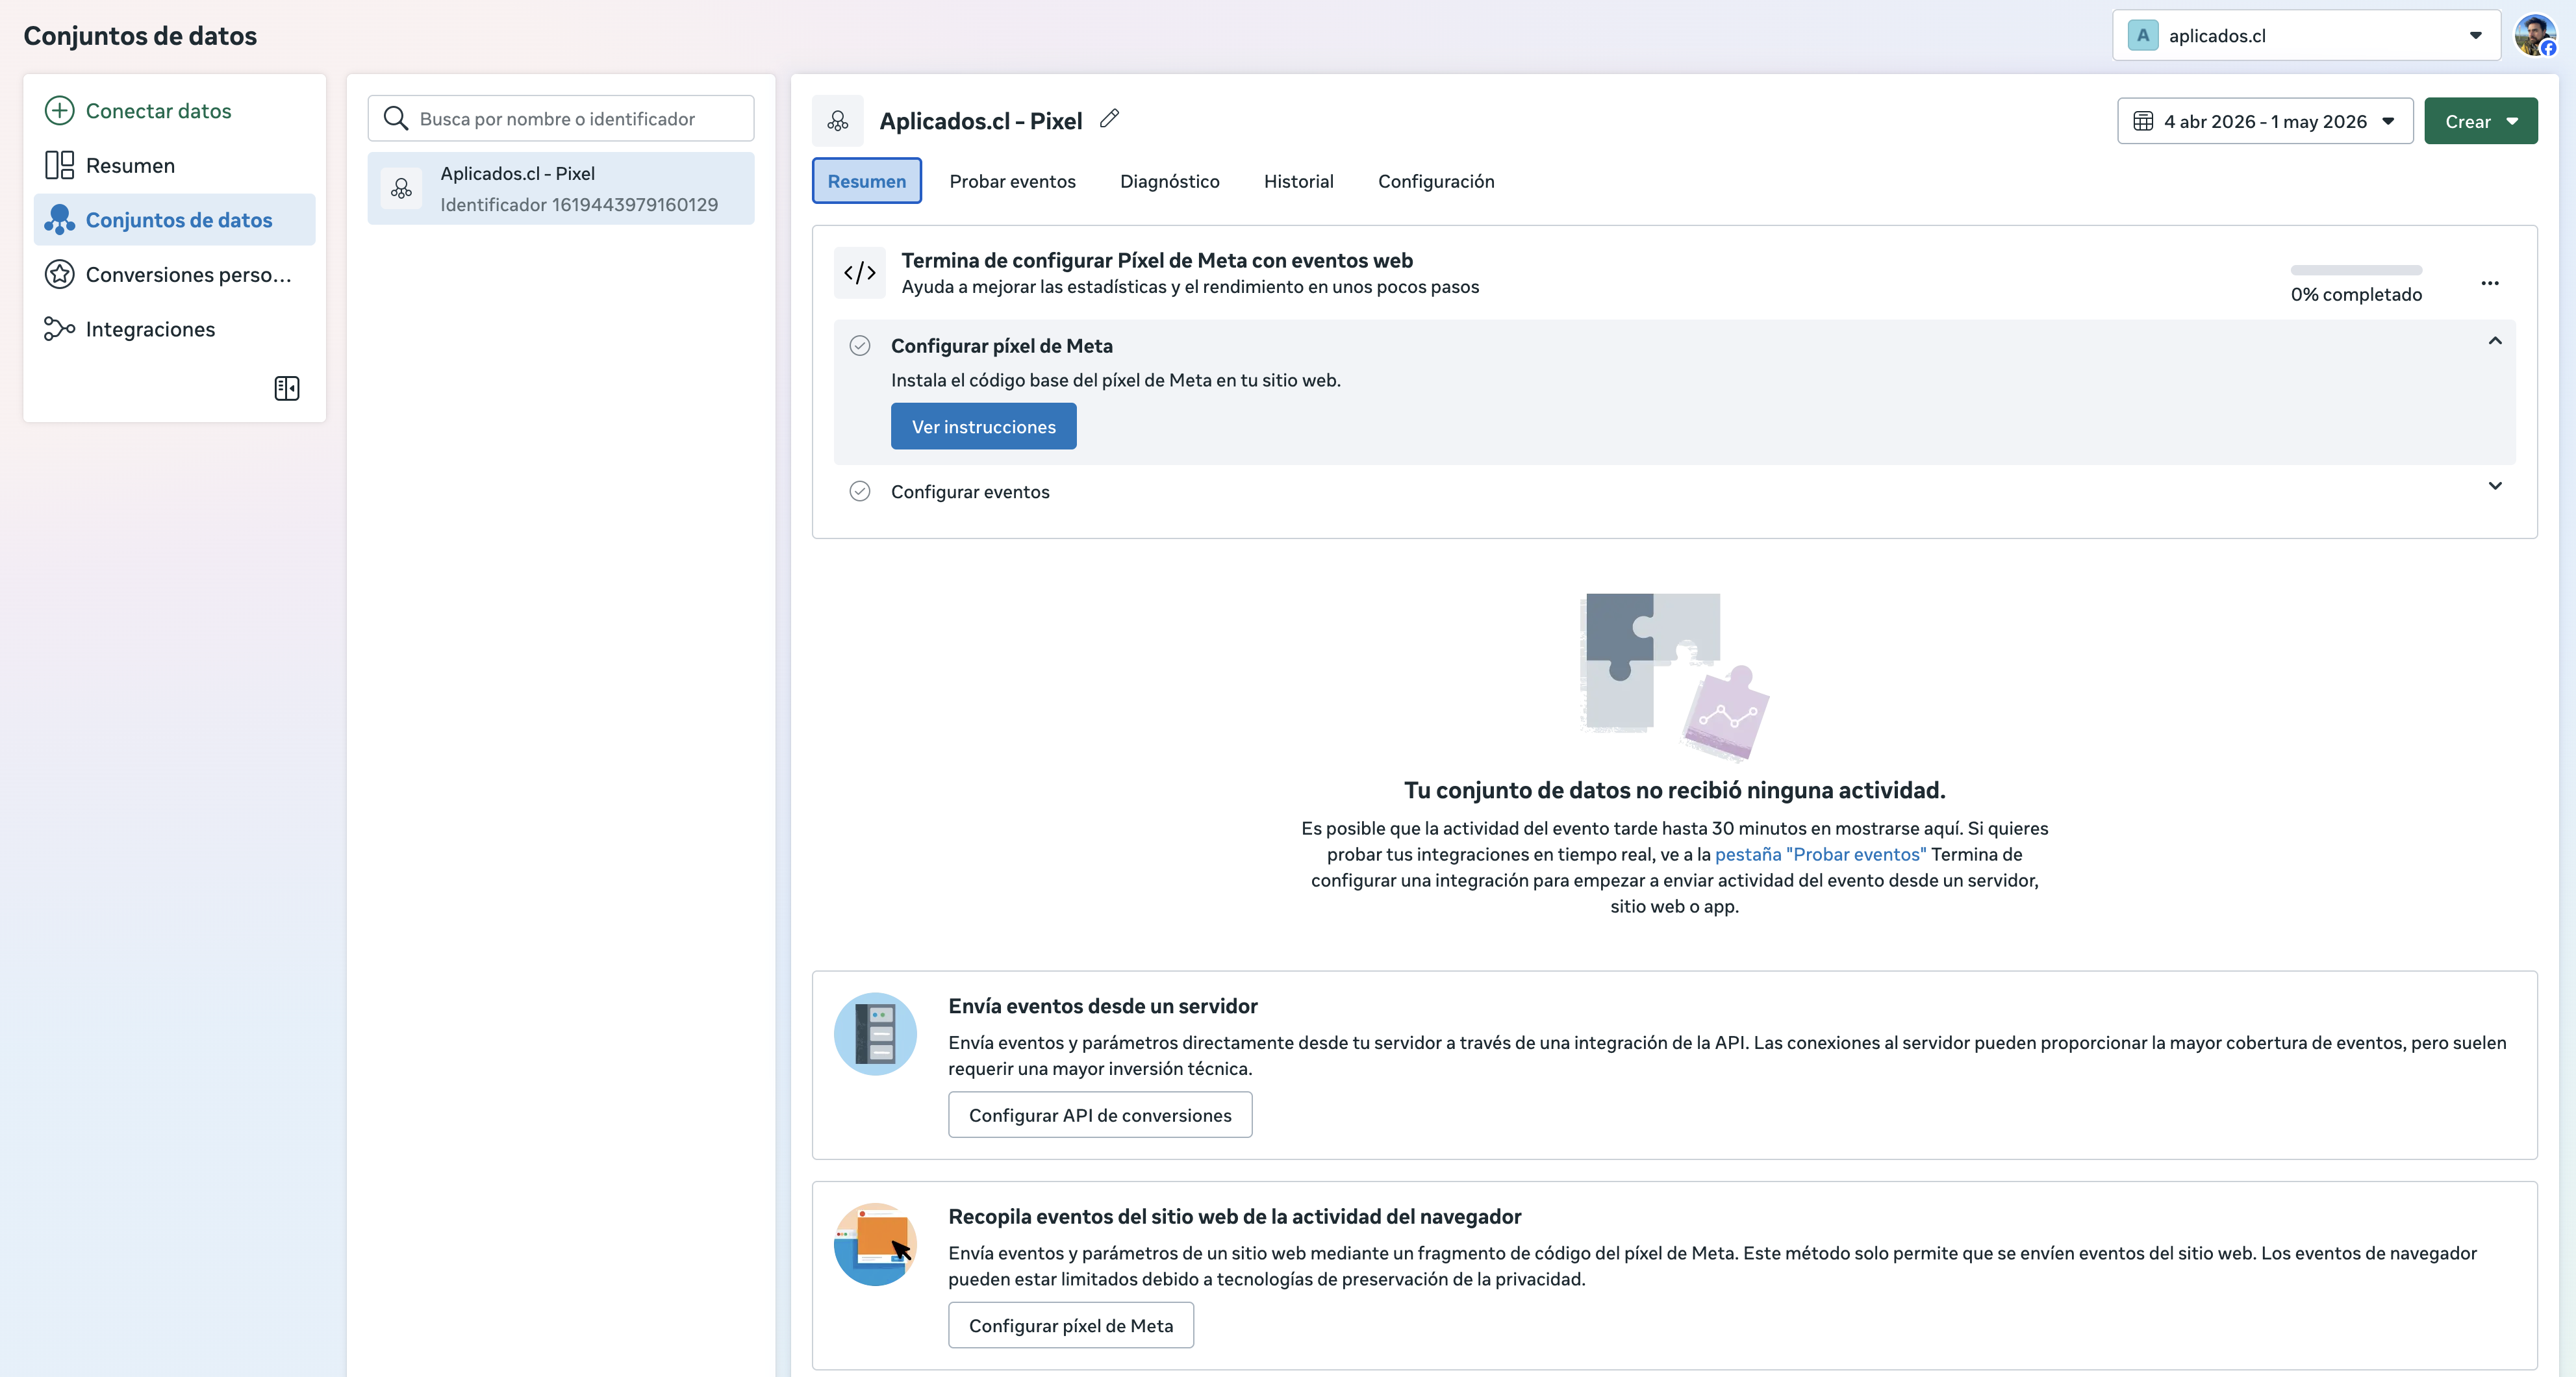The image size is (2576, 1377).
Task: Click the lower Configurar píxel de Meta button
Action: pyautogui.click(x=1071, y=1325)
